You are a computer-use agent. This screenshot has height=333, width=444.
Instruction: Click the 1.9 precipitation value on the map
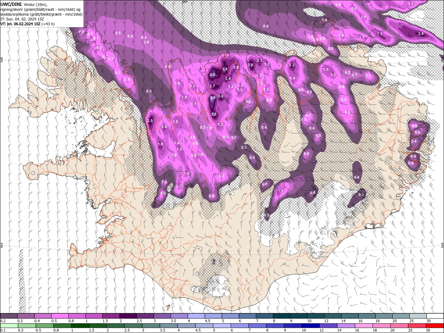pos(236,68)
